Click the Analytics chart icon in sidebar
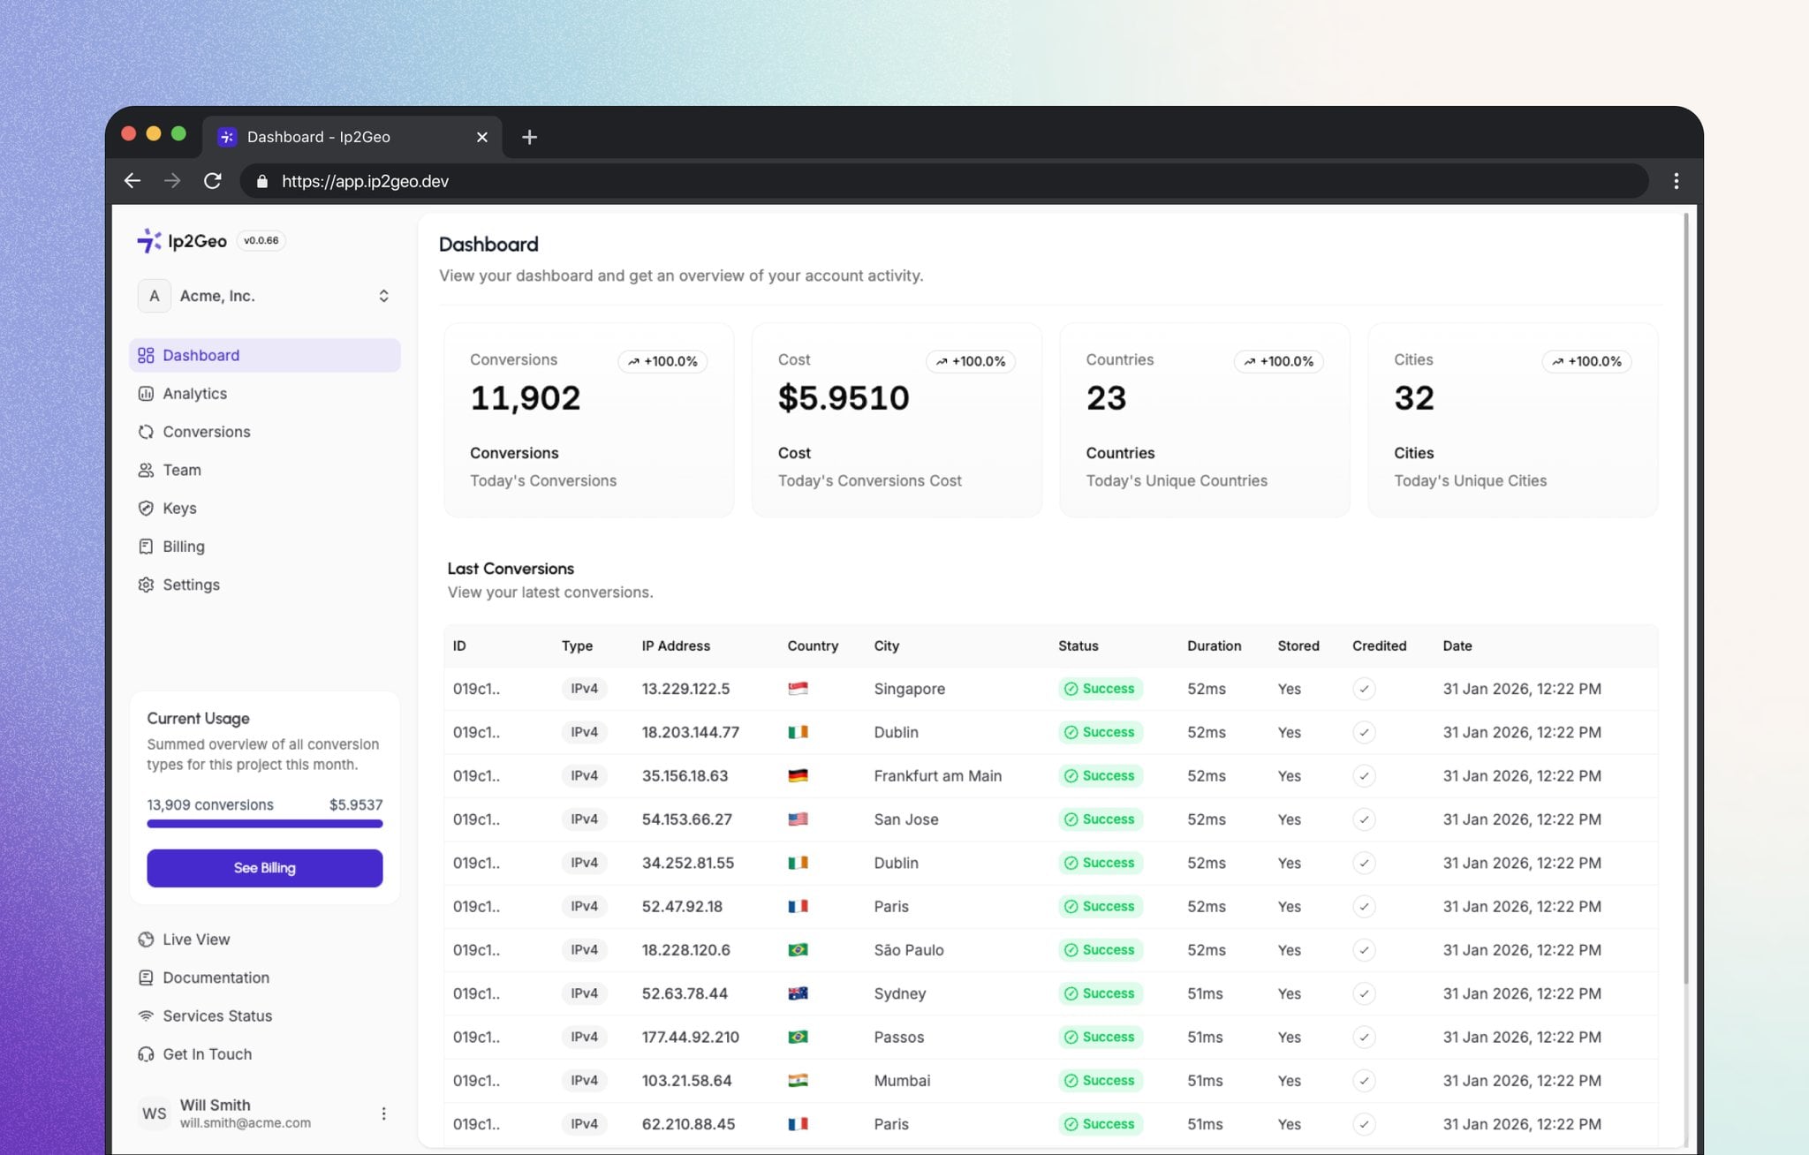Image resolution: width=1809 pixels, height=1155 pixels. [x=146, y=394]
